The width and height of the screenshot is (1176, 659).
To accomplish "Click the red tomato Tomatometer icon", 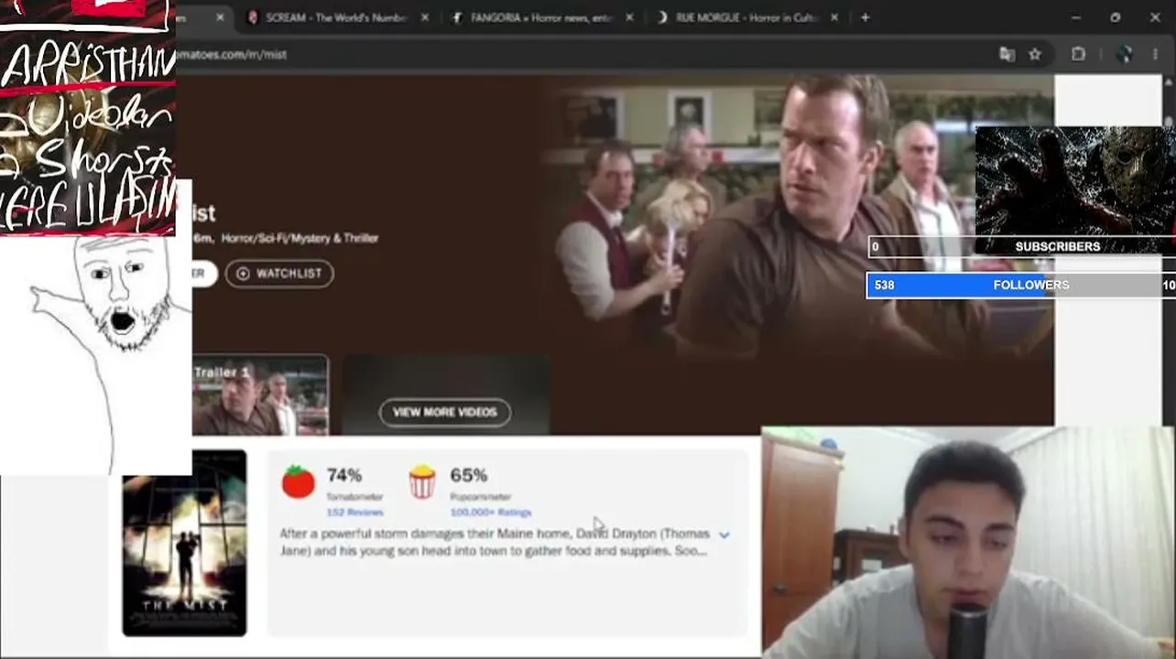I will [298, 481].
